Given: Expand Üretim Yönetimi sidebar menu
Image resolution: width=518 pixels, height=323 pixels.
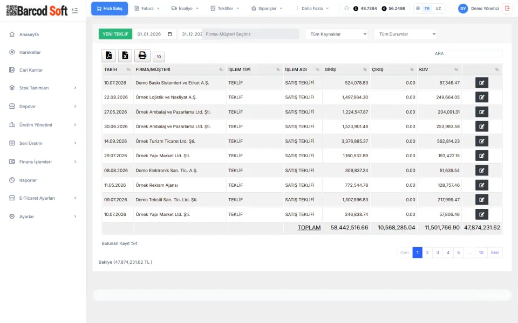Looking at the screenshot, I should 43,125.
